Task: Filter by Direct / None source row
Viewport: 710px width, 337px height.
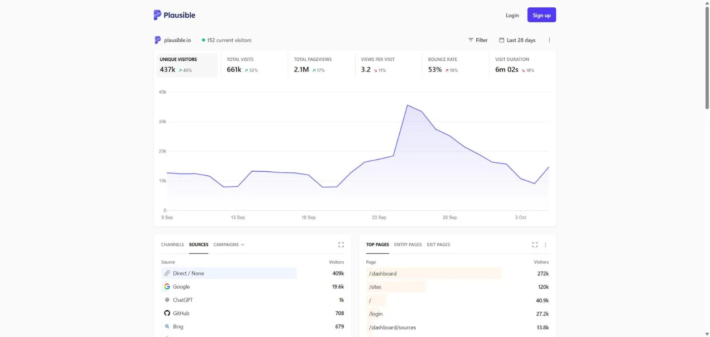Action: 253,273
